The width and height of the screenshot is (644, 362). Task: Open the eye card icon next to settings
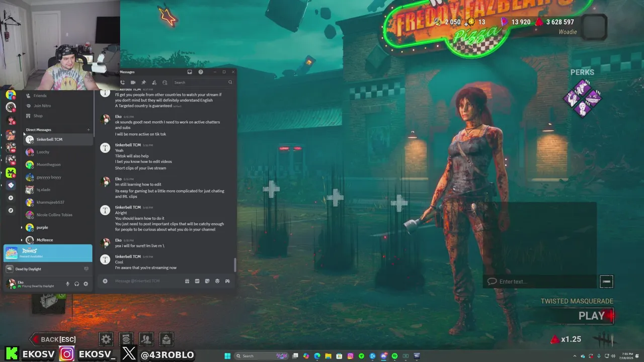tap(126, 339)
